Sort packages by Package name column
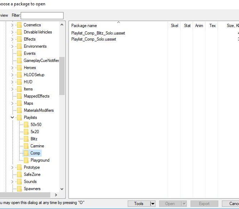Screen dimensions: 239x209 coord(84,26)
